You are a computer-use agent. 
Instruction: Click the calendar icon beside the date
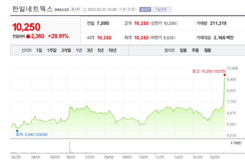coord(85,10)
